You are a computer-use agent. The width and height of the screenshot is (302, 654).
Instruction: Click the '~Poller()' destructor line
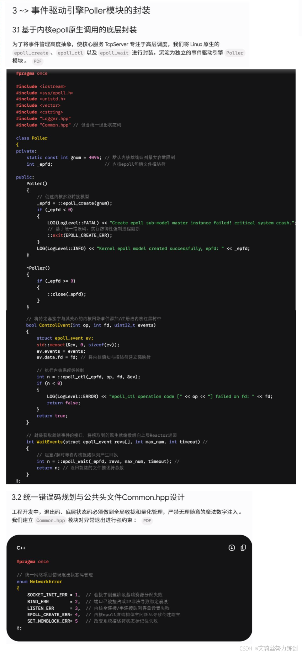38,268
